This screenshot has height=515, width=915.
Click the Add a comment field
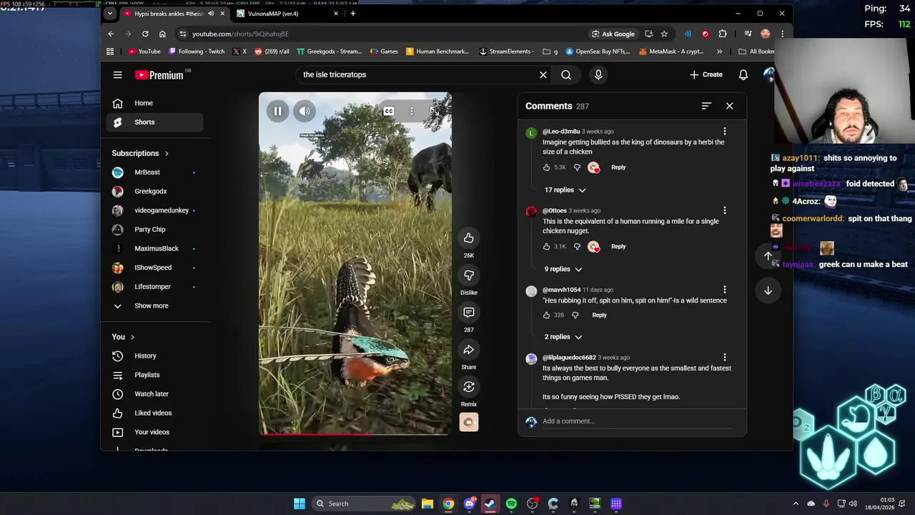point(636,421)
